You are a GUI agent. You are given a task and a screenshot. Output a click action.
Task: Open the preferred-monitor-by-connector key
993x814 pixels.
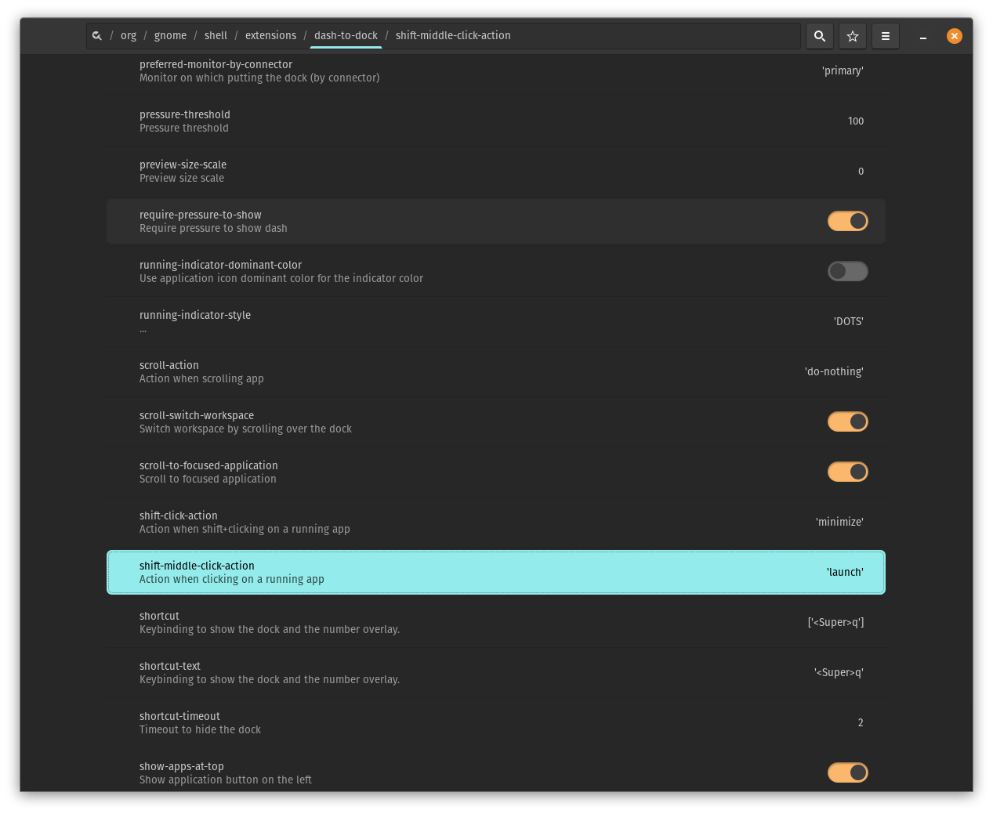[x=495, y=71]
